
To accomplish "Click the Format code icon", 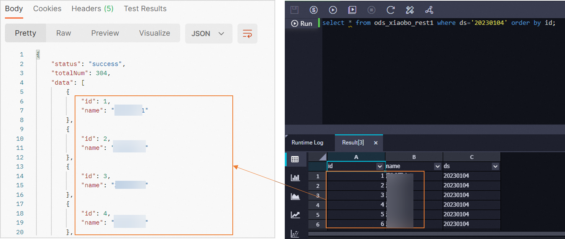I will pos(410,10).
